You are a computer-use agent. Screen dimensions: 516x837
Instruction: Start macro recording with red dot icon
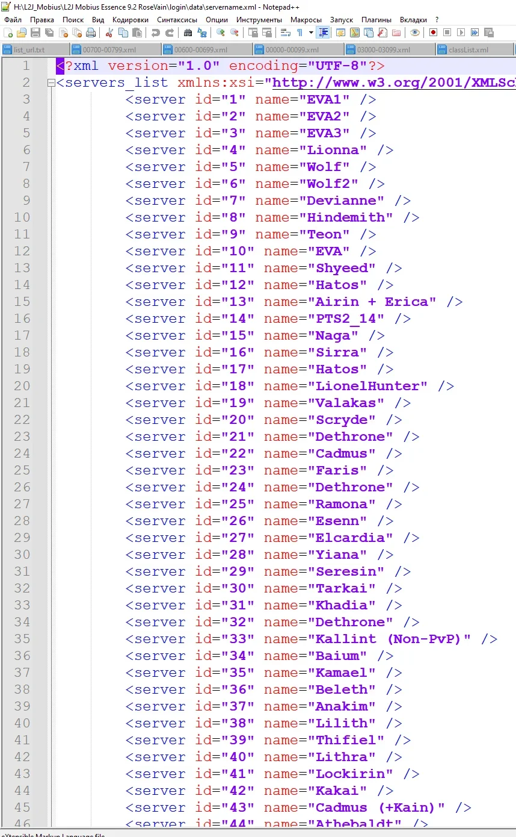(x=433, y=33)
